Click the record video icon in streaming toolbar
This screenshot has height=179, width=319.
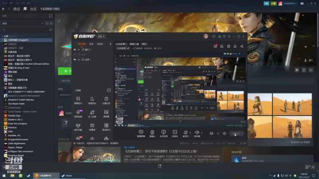pos(212,133)
